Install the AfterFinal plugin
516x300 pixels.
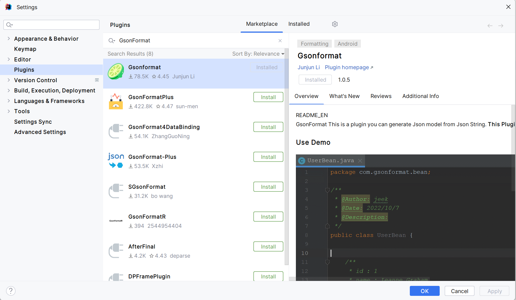[268, 247]
